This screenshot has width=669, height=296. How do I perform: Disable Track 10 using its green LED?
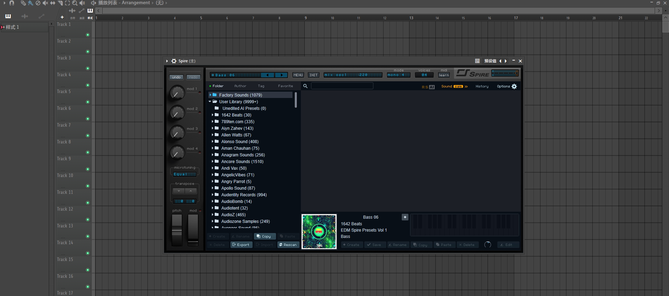pos(88,186)
